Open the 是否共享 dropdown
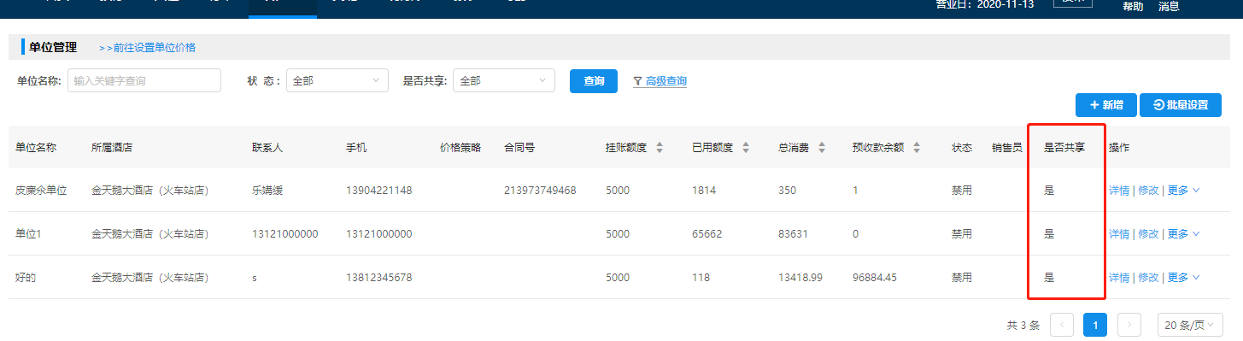 point(504,80)
